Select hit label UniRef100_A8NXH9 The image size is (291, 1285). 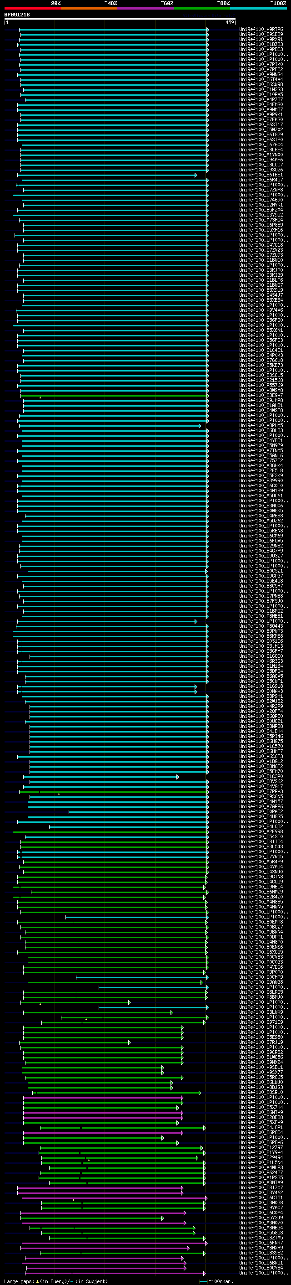pyautogui.click(x=261, y=1248)
